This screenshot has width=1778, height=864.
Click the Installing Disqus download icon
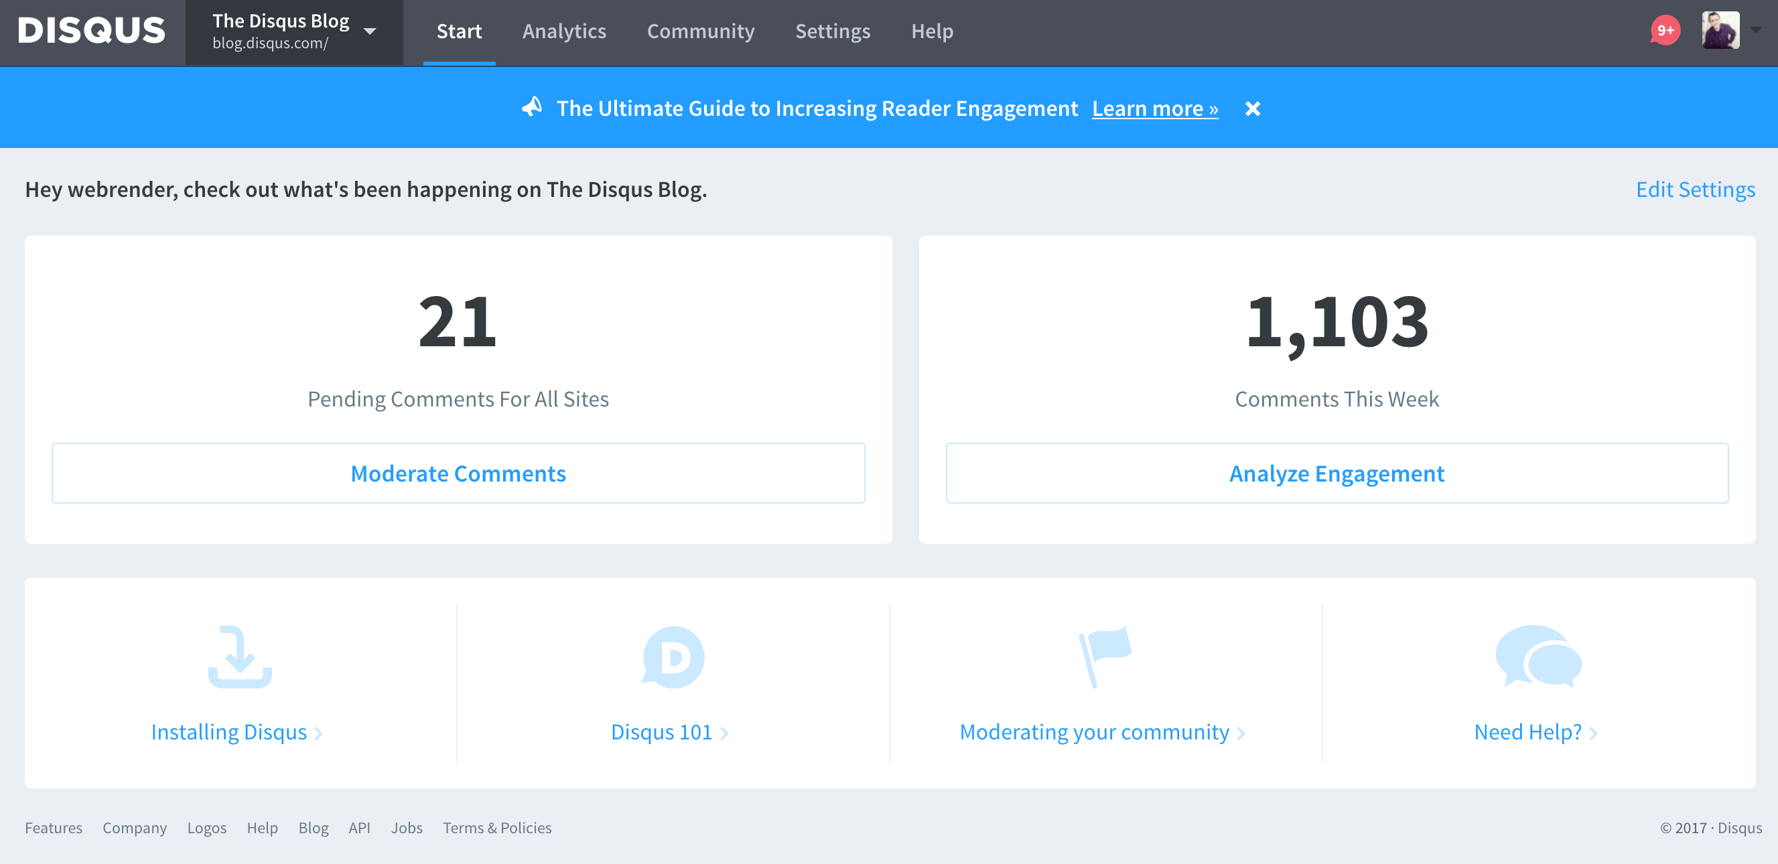241,656
